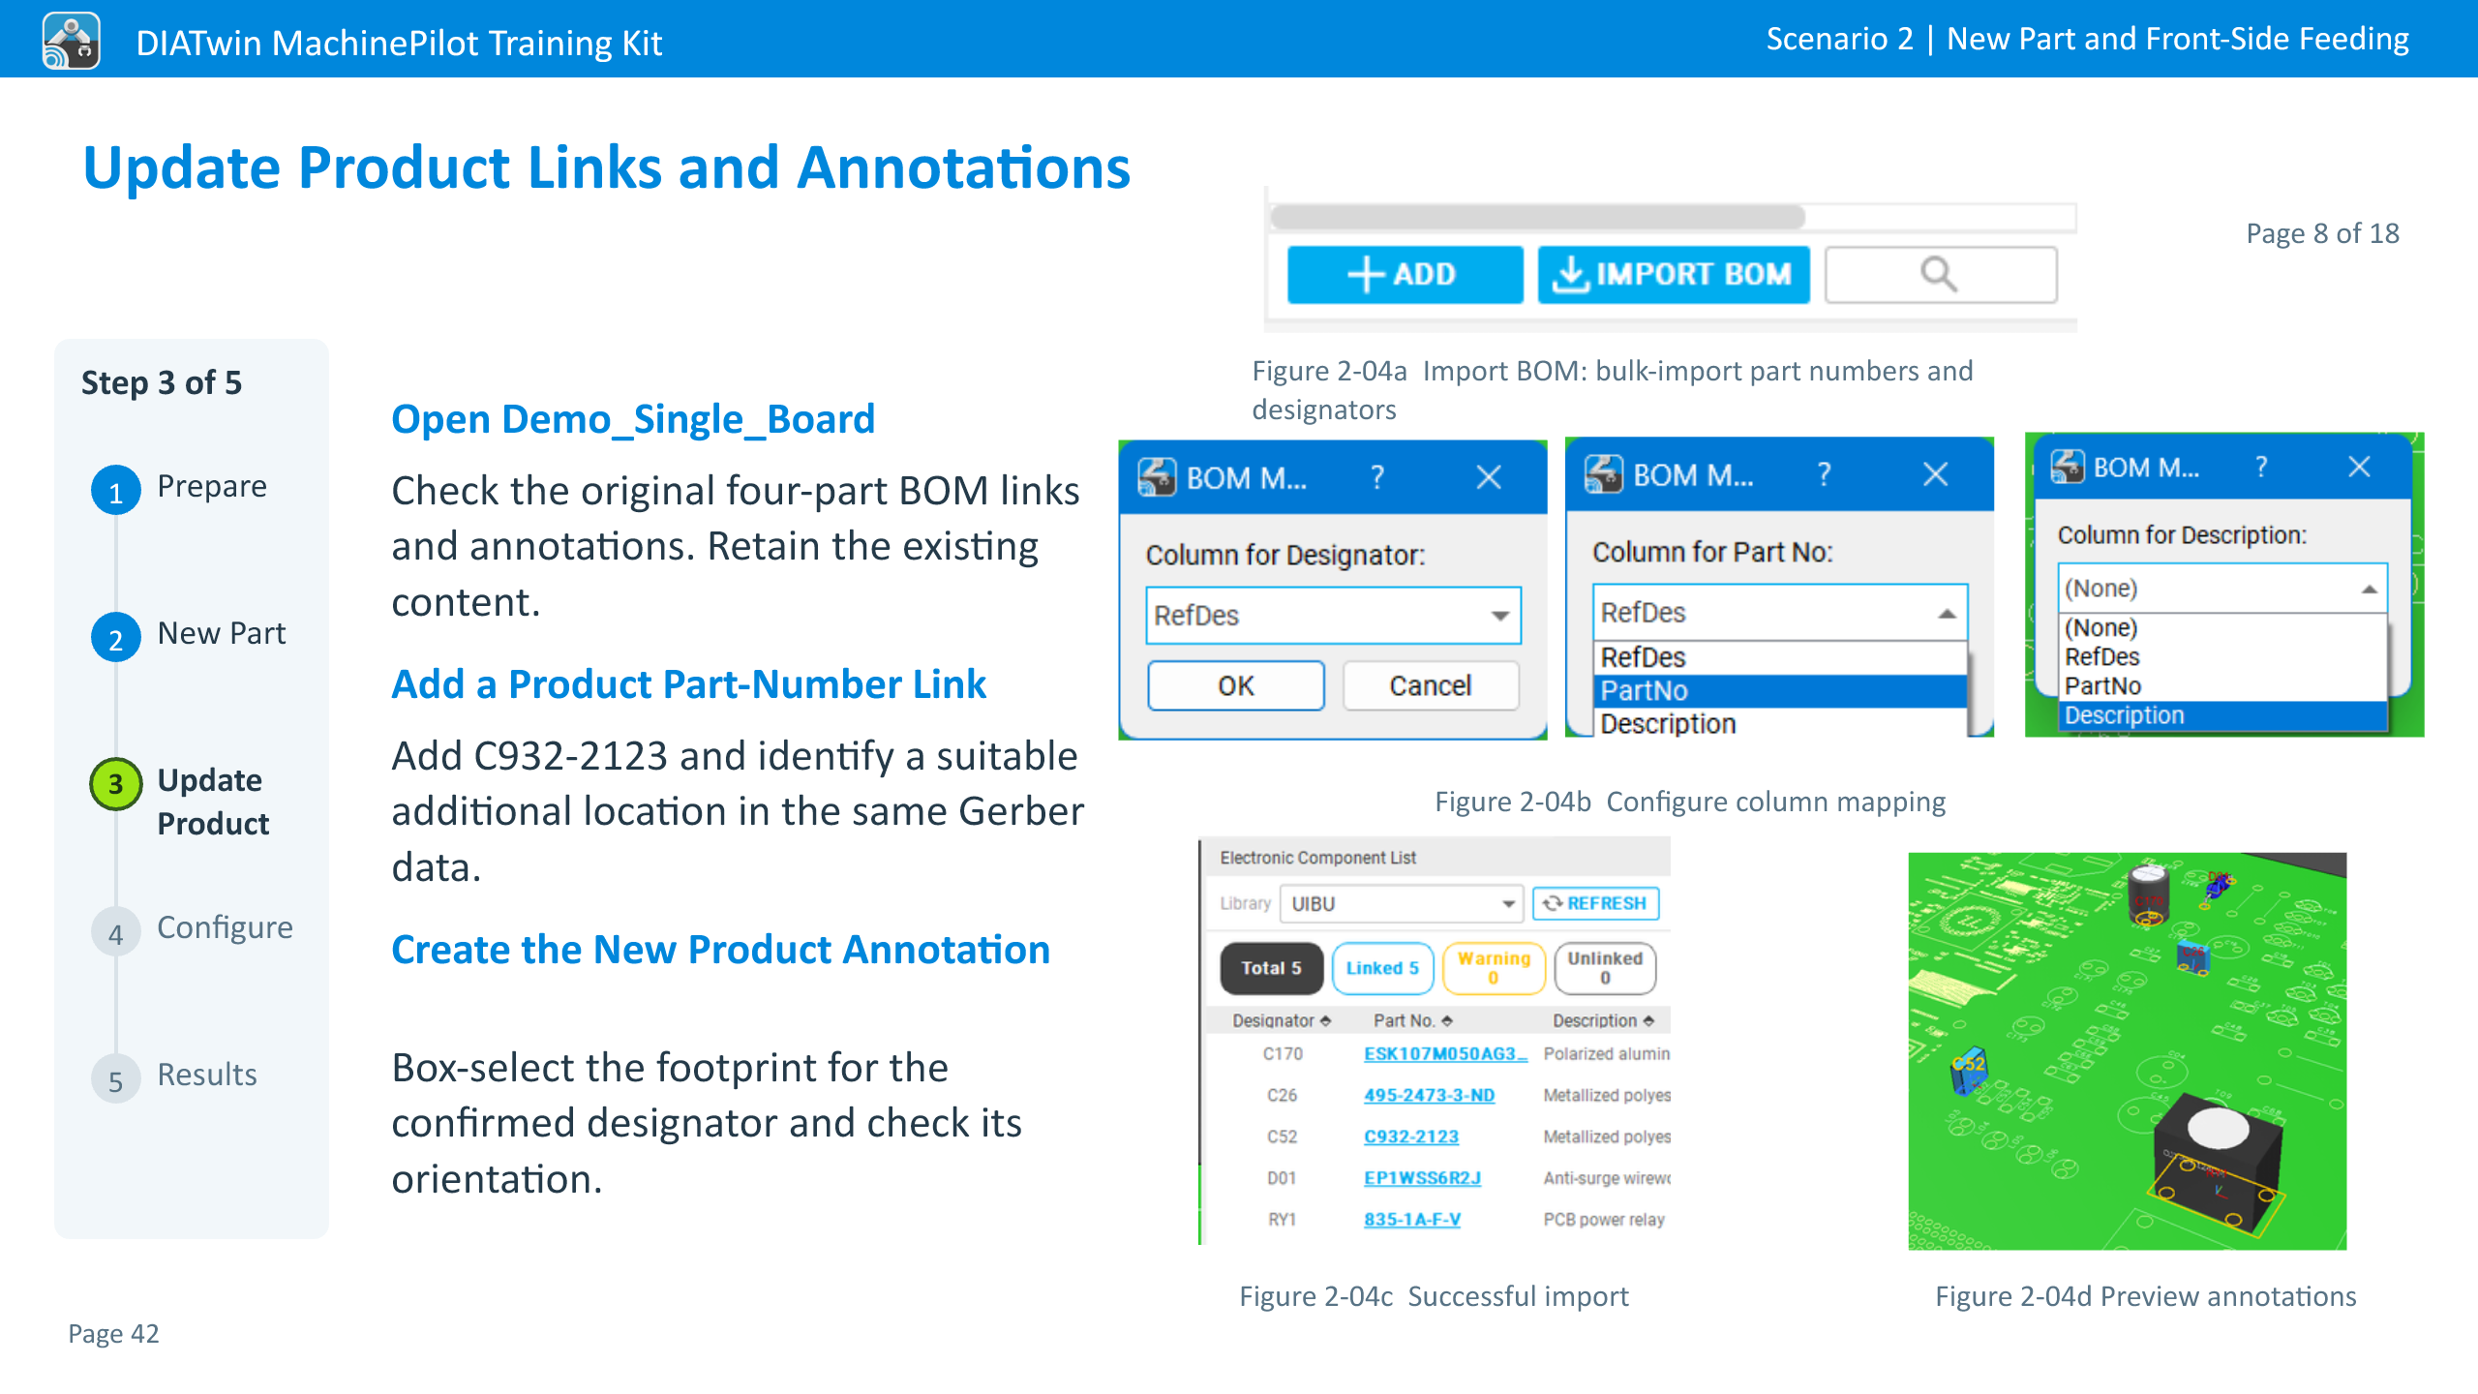The width and height of the screenshot is (2478, 1394).
Task: Select Description option in Part No list
Action: coord(1779,724)
